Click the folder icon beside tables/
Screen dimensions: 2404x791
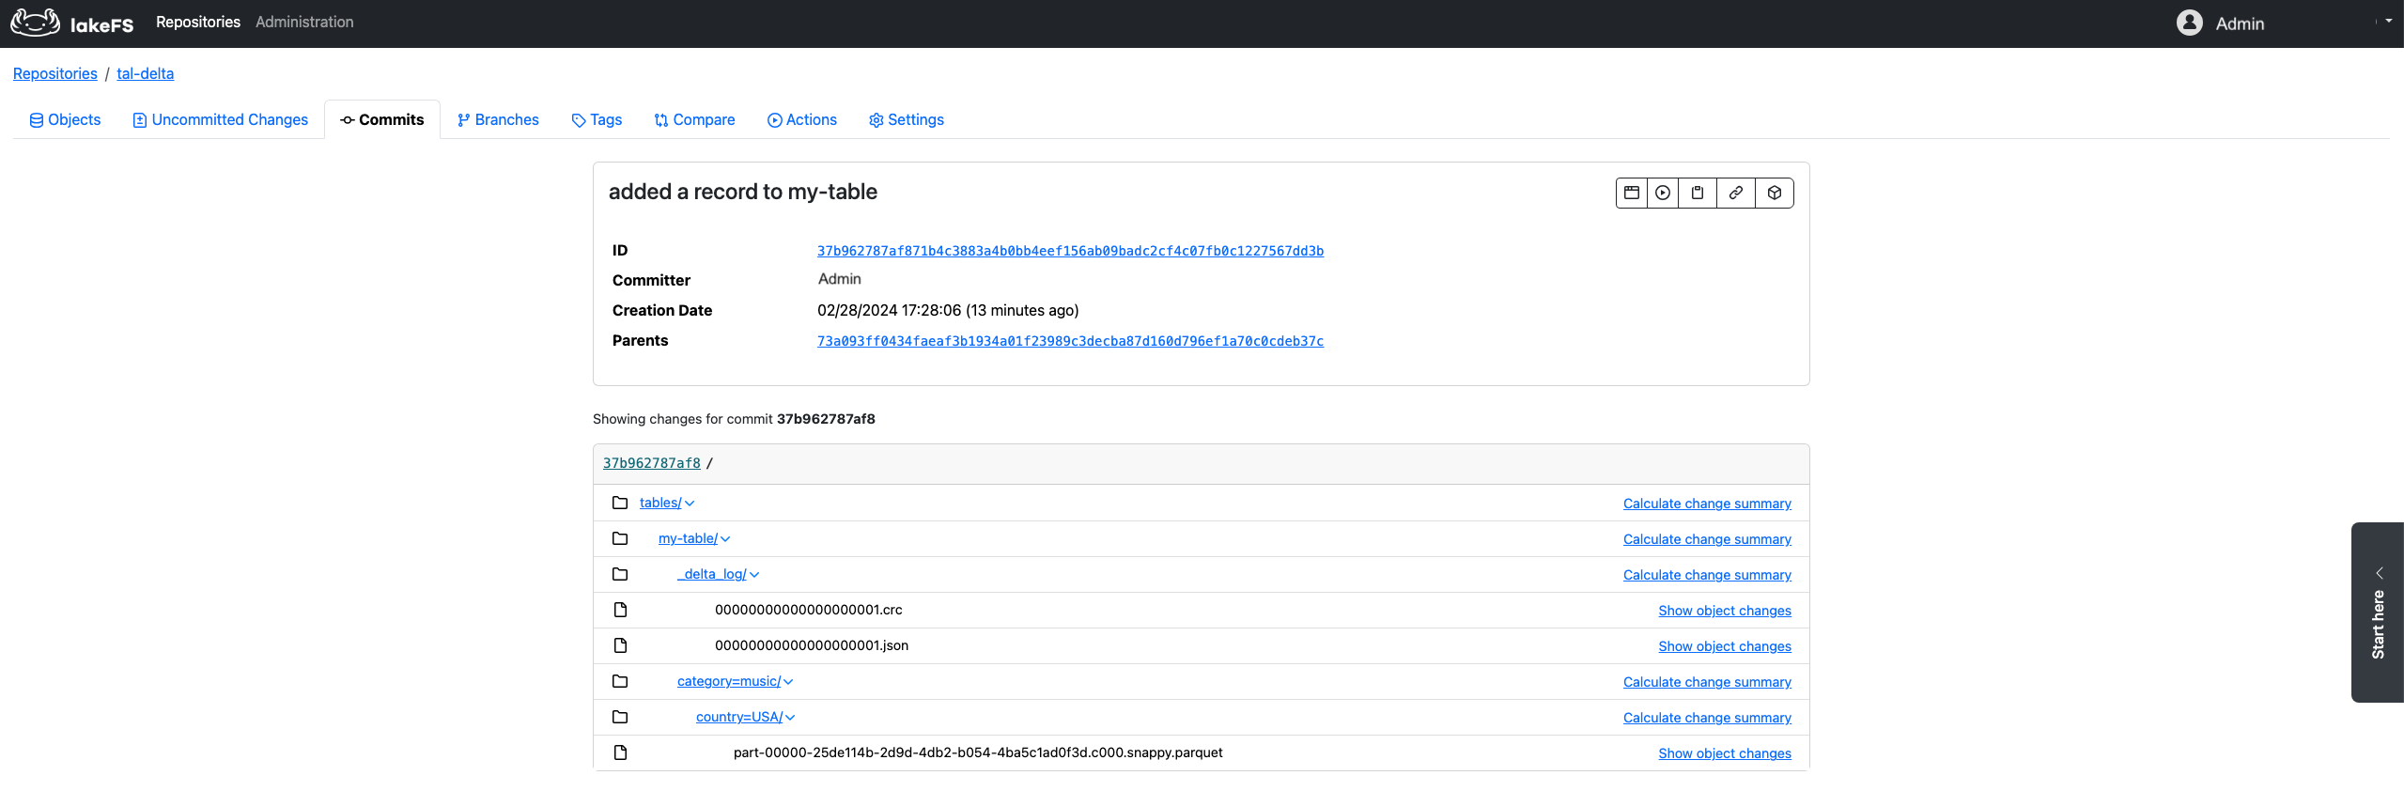tap(620, 503)
